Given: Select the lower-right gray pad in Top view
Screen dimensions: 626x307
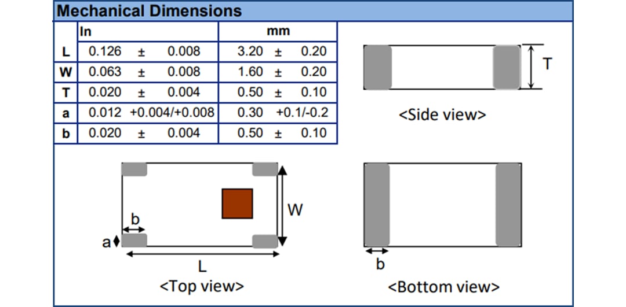Looking at the screenshot, I should click(x=265, y=241).
